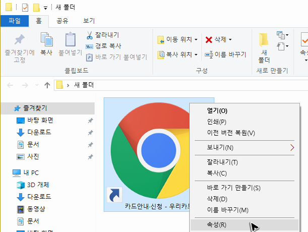Click the address bar chevron before 새 폴더

coord(68,85)
